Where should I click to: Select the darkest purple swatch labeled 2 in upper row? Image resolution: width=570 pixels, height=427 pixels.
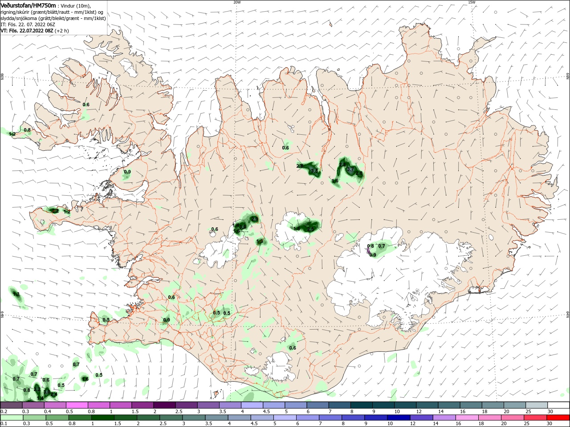click(x=164, y=405)
